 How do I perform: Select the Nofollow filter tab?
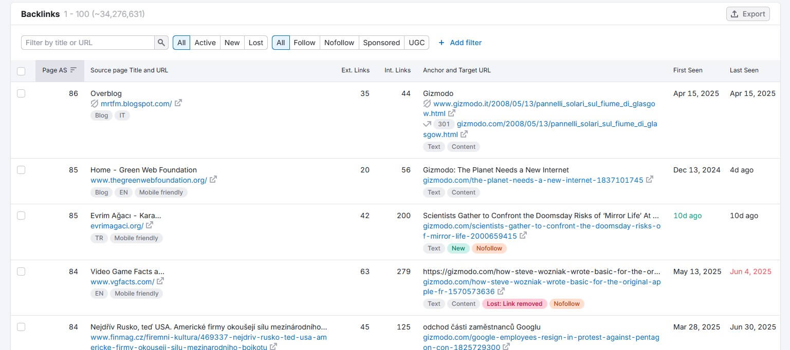[339, 43]
